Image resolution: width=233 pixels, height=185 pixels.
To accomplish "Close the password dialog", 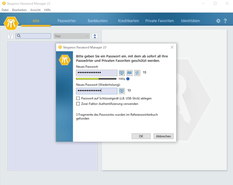I will click(x=172, y=47).
